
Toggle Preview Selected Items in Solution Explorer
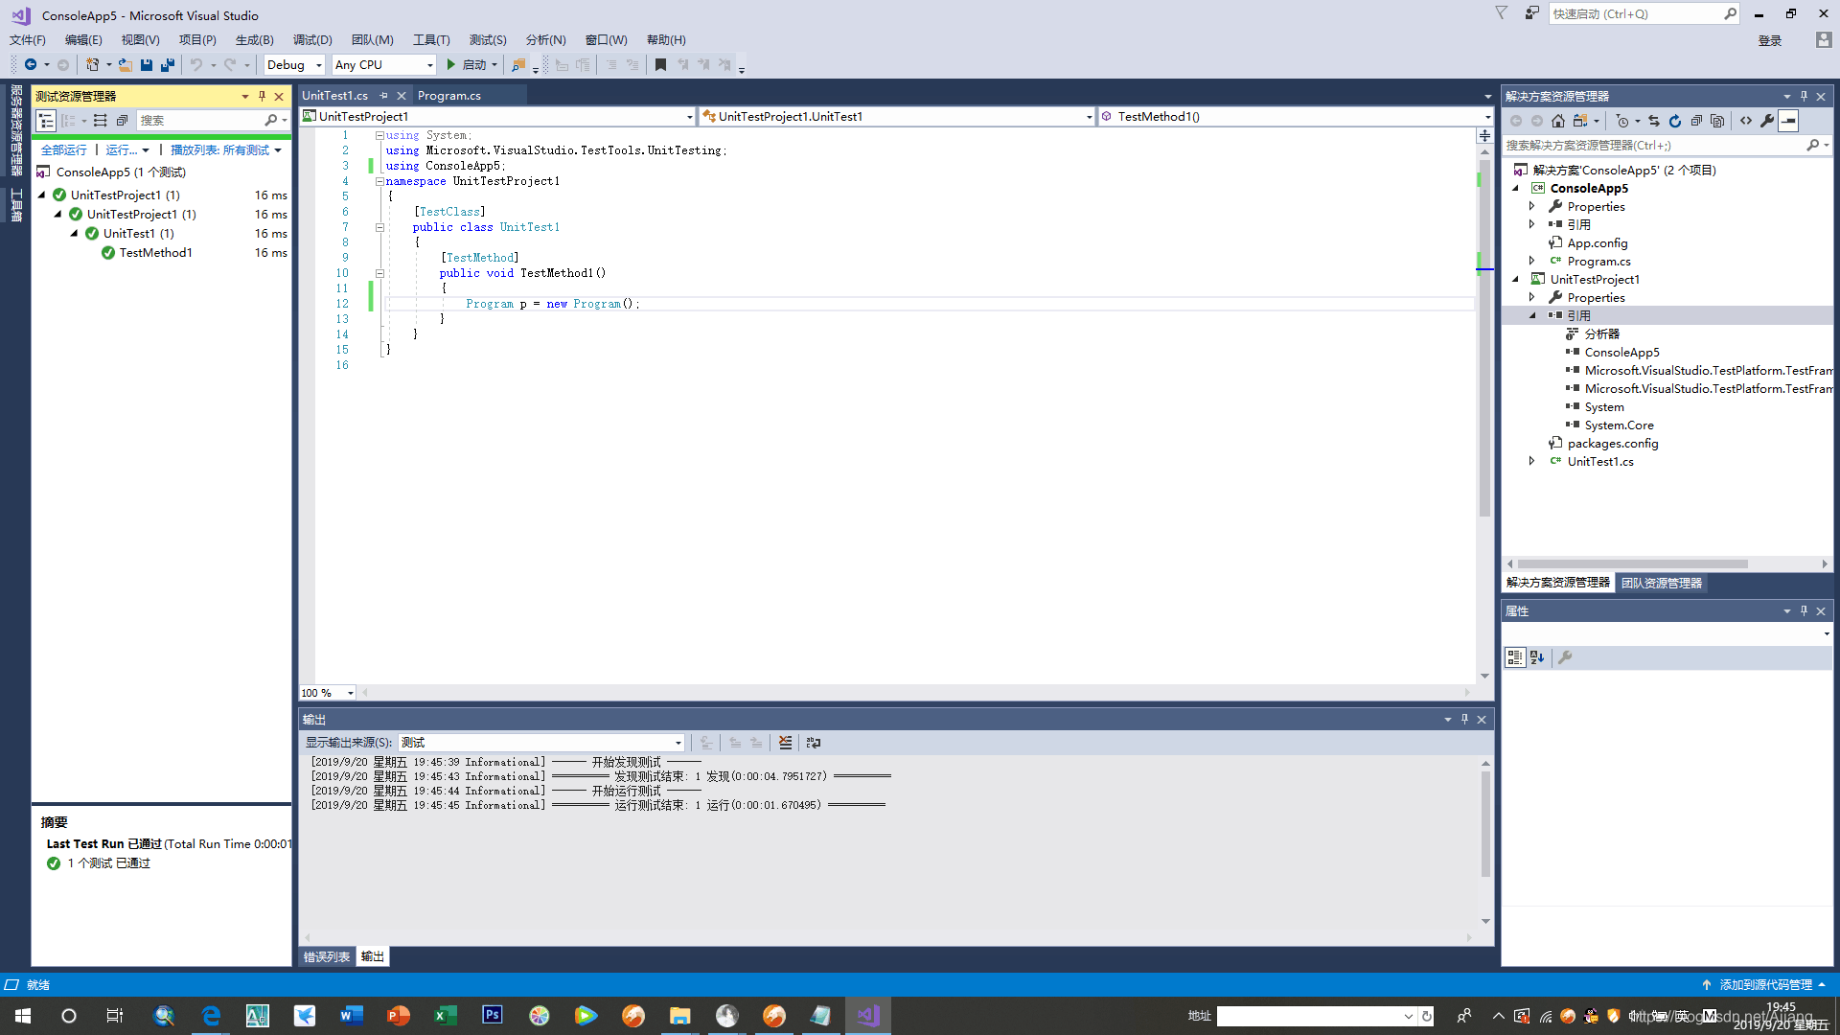[1788, 121]
